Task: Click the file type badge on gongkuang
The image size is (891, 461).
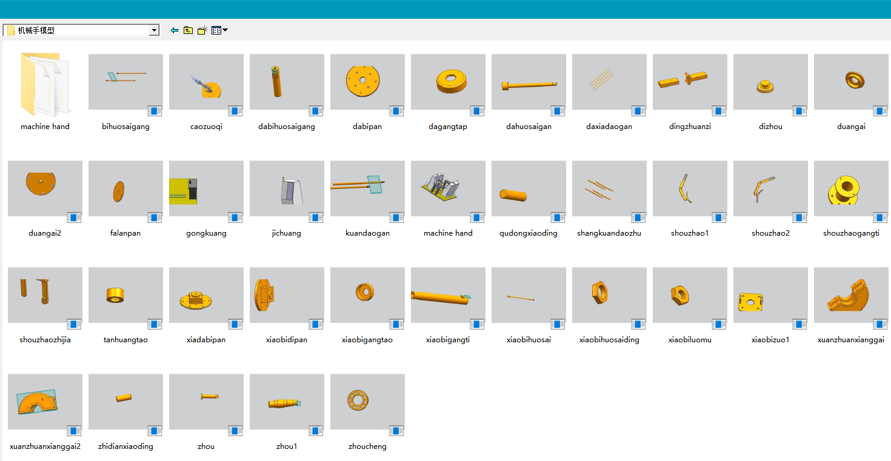Action: 235,217
